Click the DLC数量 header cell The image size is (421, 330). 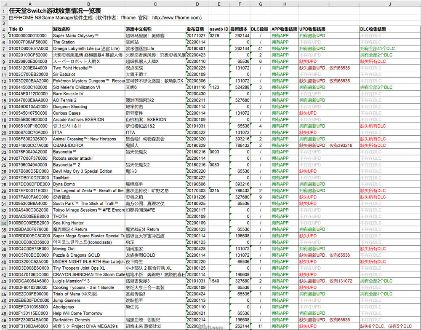[261, 29]
